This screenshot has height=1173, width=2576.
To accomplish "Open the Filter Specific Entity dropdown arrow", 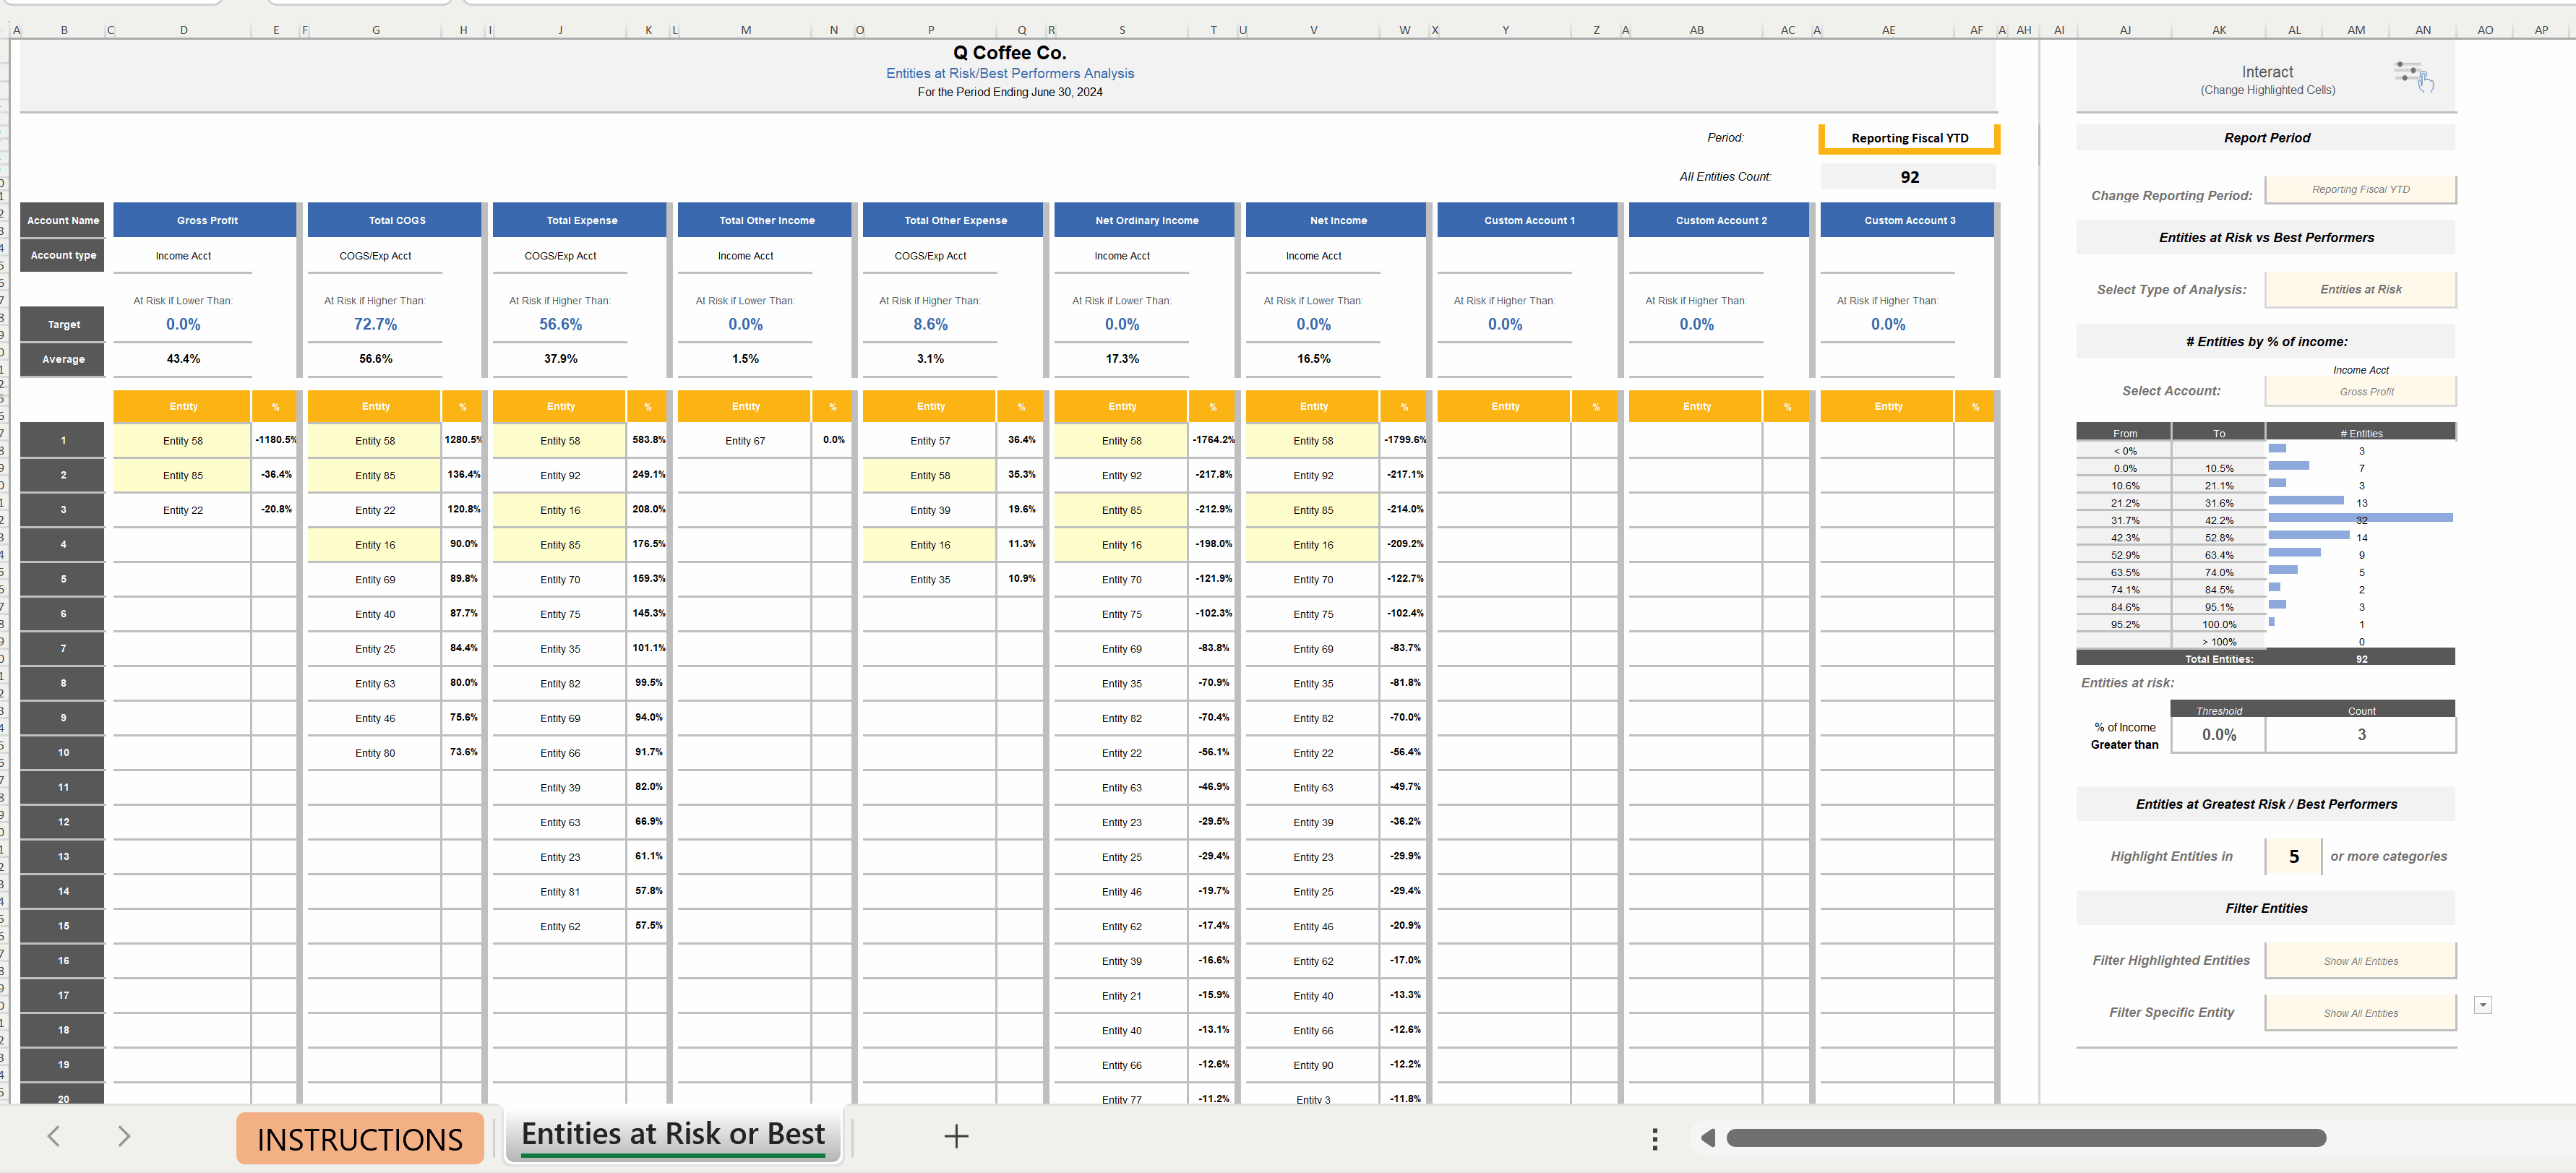I will tap(2483, 1005).
